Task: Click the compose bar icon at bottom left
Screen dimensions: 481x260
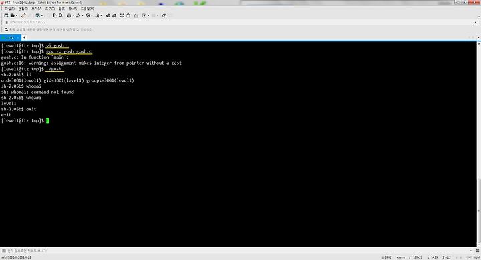Action: tap(4, 251)
